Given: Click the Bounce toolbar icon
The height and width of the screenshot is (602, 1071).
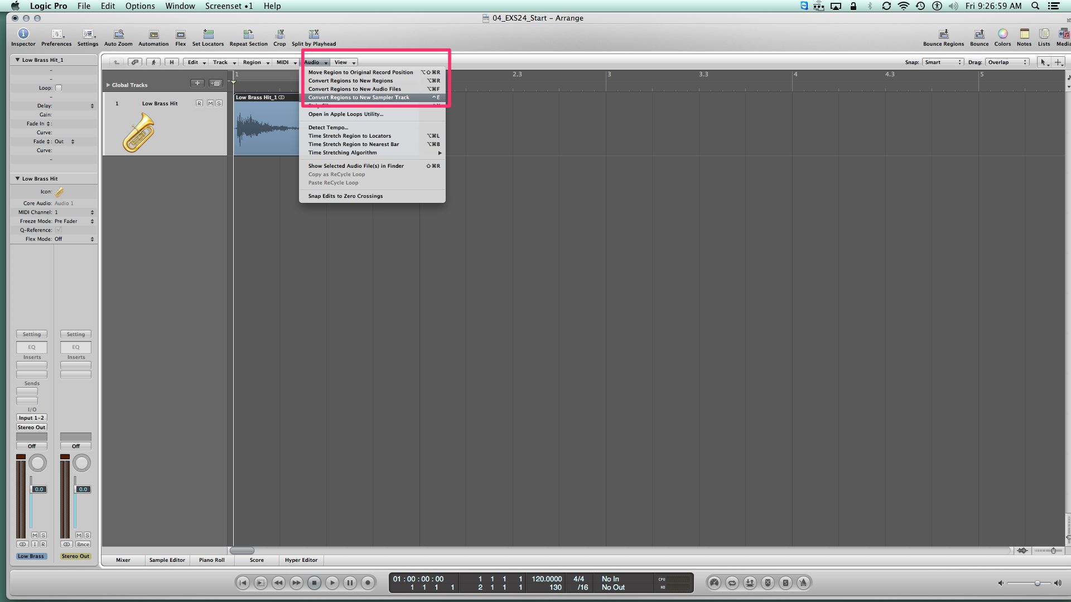Looking at the screenshot, I should 979,37.
